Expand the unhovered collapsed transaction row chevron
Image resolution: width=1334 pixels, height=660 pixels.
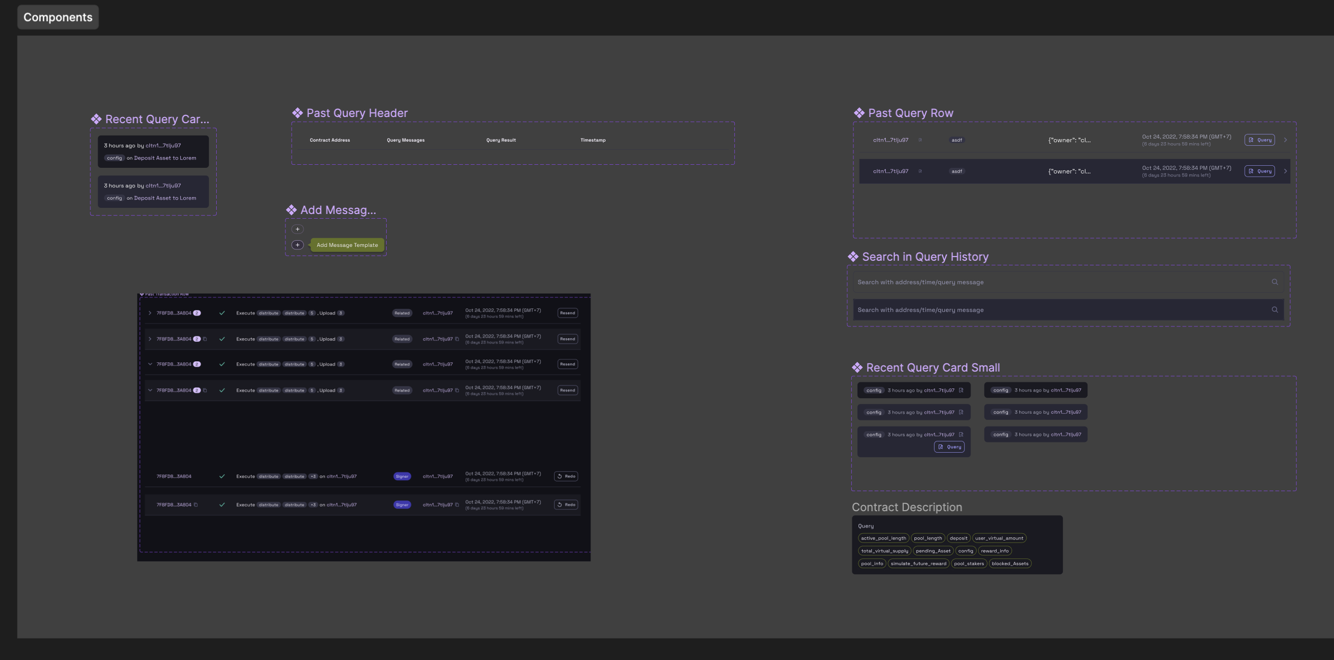tap(149, 313)
